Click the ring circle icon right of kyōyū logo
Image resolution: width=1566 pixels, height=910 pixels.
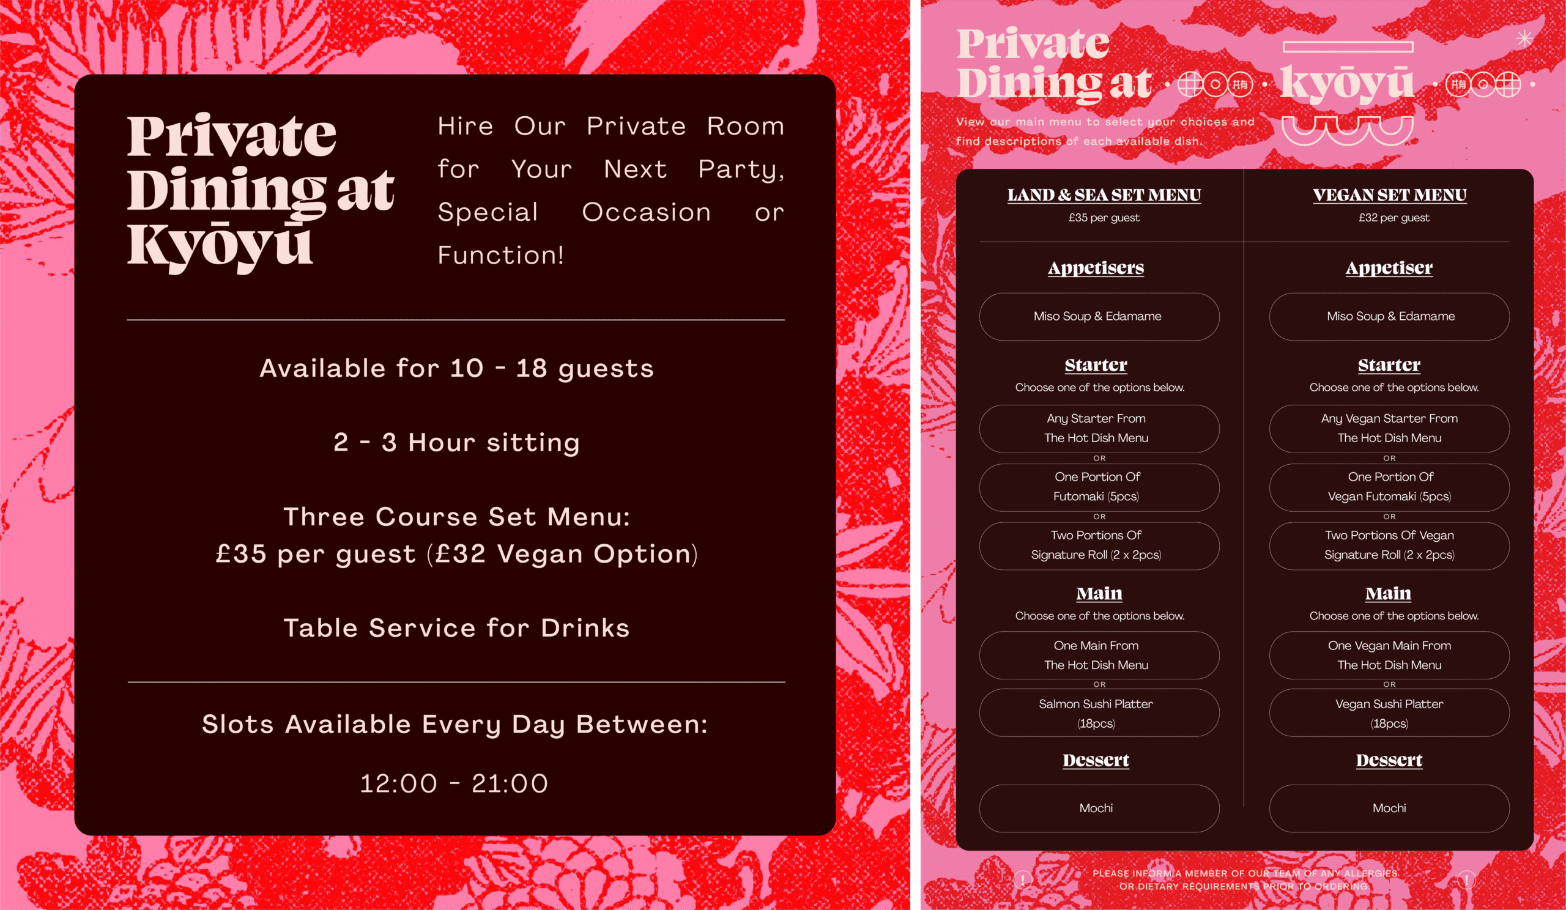tap(1483, 84)
